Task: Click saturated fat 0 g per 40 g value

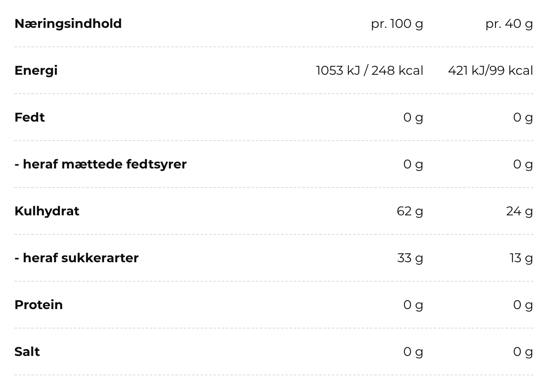Action: (523, 164)
